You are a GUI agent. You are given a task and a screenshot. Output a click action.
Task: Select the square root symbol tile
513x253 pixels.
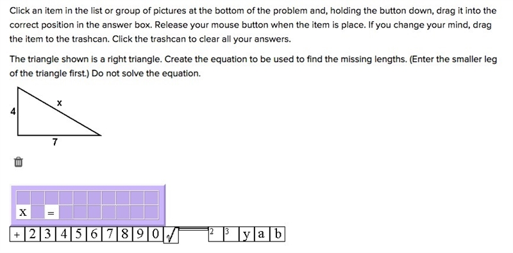pyautogui.click(x=171, y=235)
